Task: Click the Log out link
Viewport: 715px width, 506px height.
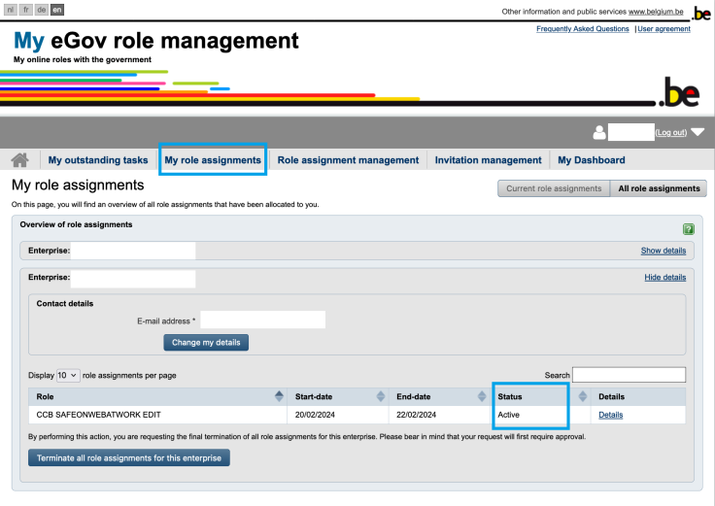Action: coord(670,132)
